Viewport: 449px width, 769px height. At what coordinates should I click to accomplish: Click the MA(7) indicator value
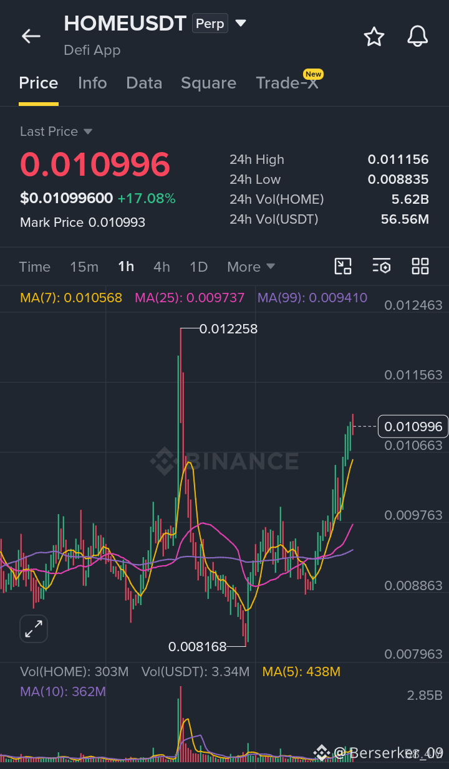coord(71,298)
